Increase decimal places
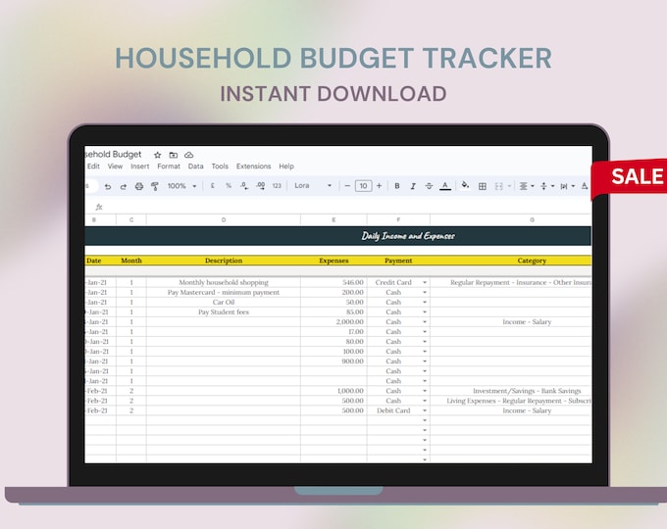This screenshot has height=529, width=667. click(x=260, y=186)
